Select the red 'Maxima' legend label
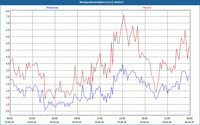The height and width of the screenshot is (125, 200). (x=147, y=8)
